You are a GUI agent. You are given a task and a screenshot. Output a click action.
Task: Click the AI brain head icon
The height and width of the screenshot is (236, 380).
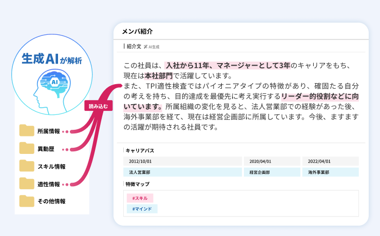[52, 91]
